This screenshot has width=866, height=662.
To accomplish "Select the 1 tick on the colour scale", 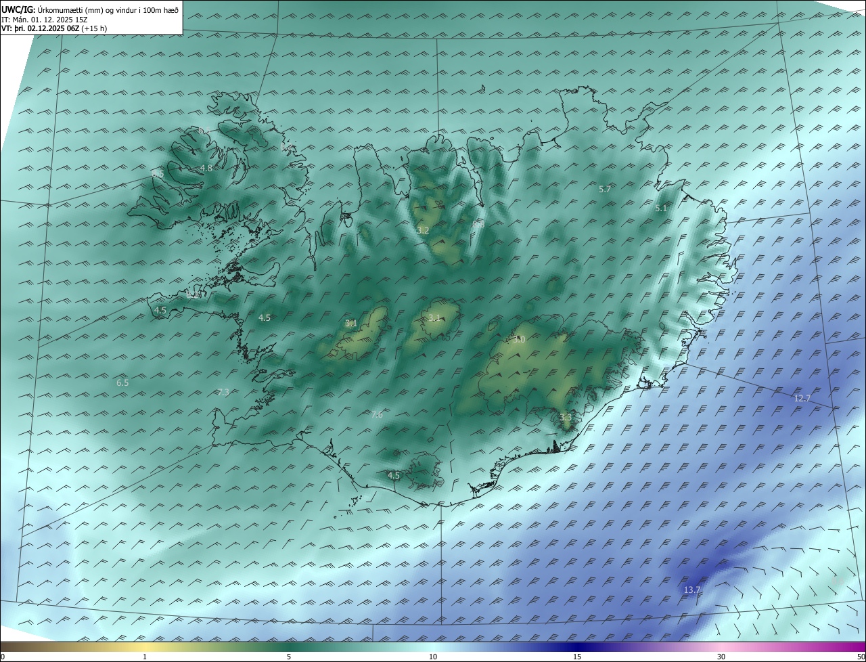I will (x=145, y=657).
